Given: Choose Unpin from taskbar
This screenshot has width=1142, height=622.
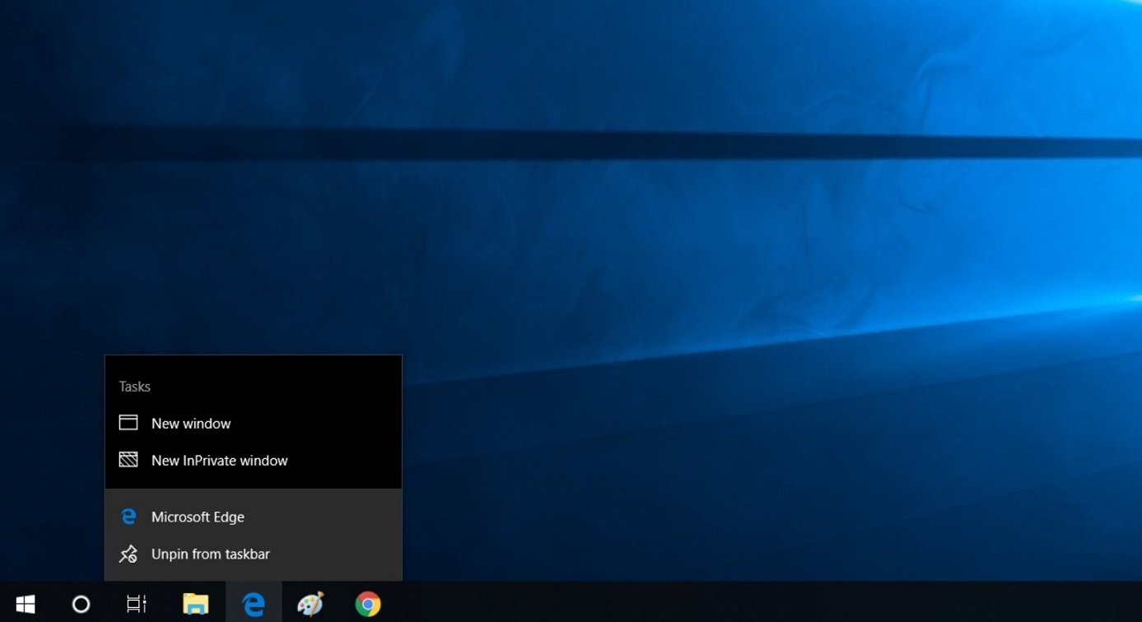Looking at the screenshot, I should [x=254, y=554].
